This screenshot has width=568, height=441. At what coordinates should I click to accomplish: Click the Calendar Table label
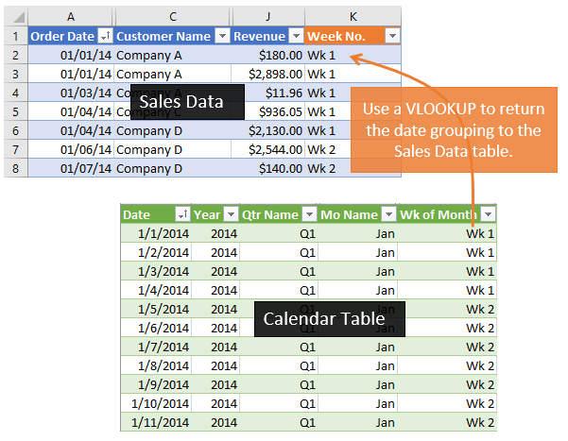pyautogui.click(x=323, y=319)
